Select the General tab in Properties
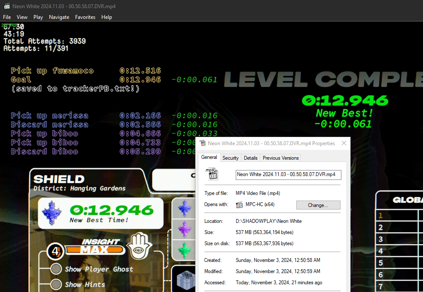 point(209,157)
